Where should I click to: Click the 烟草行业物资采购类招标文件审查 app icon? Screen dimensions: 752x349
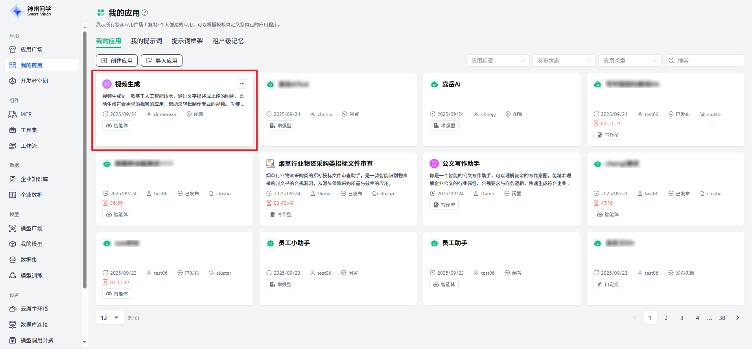tap(271, 163)
